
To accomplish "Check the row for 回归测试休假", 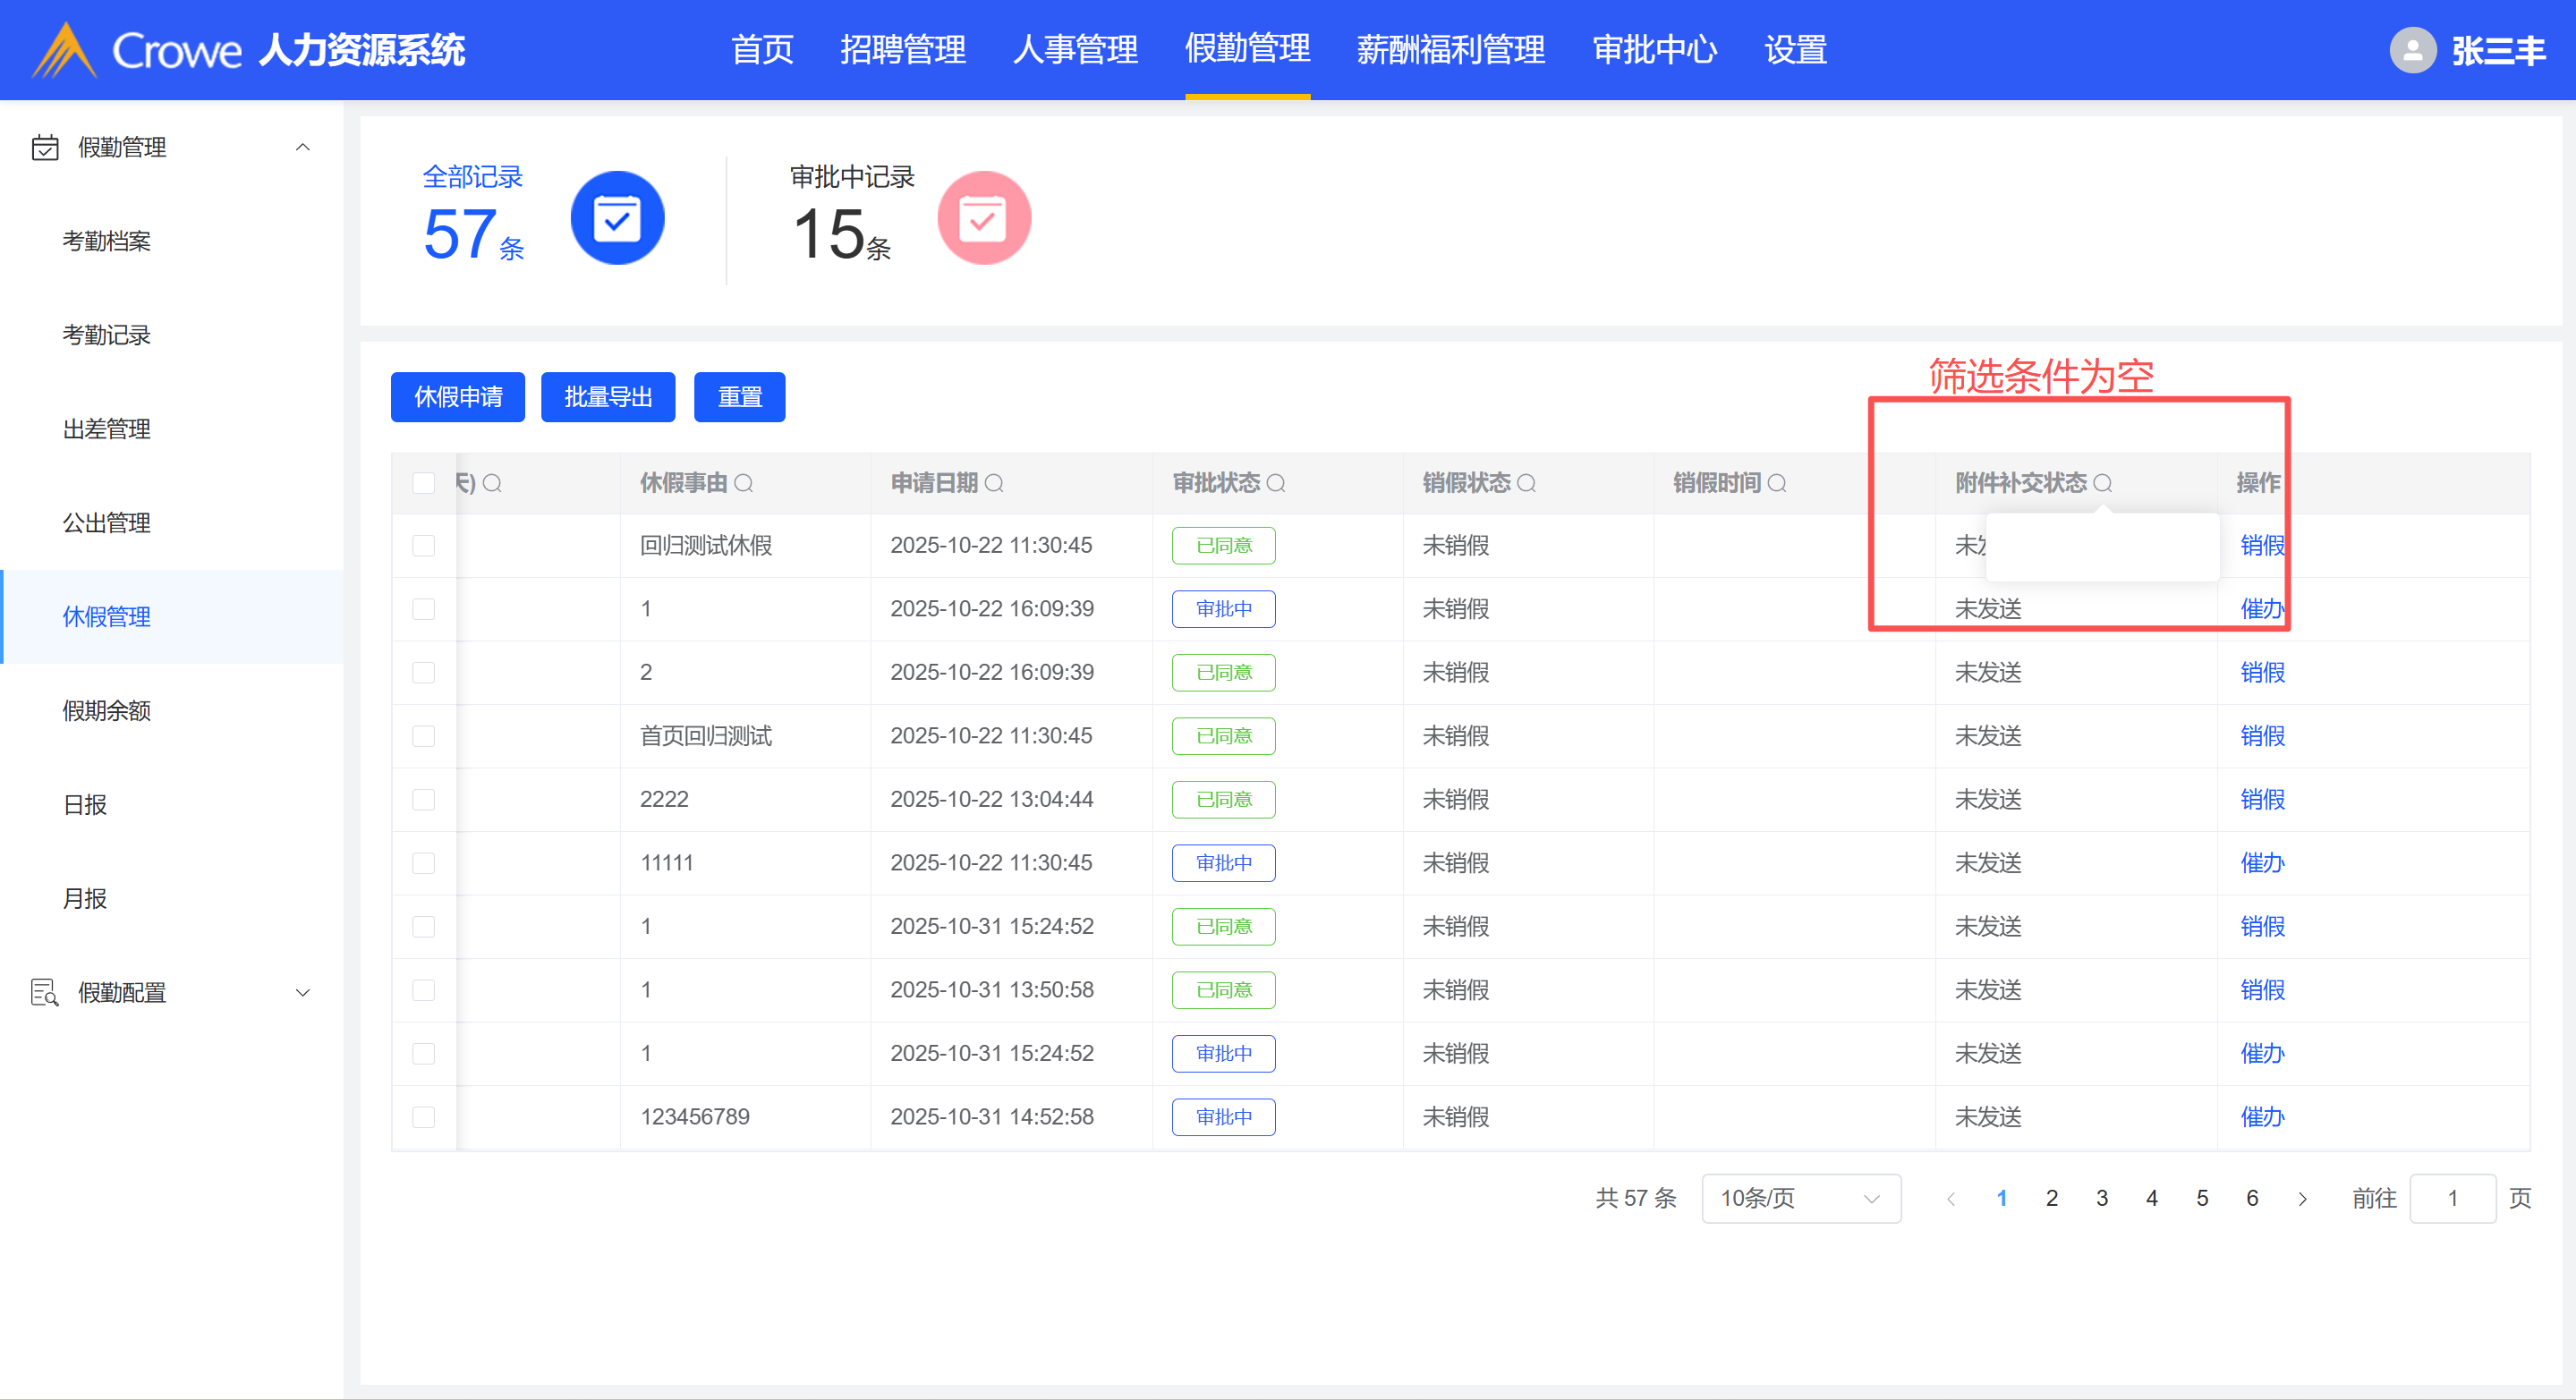I will tap(424, 545).
